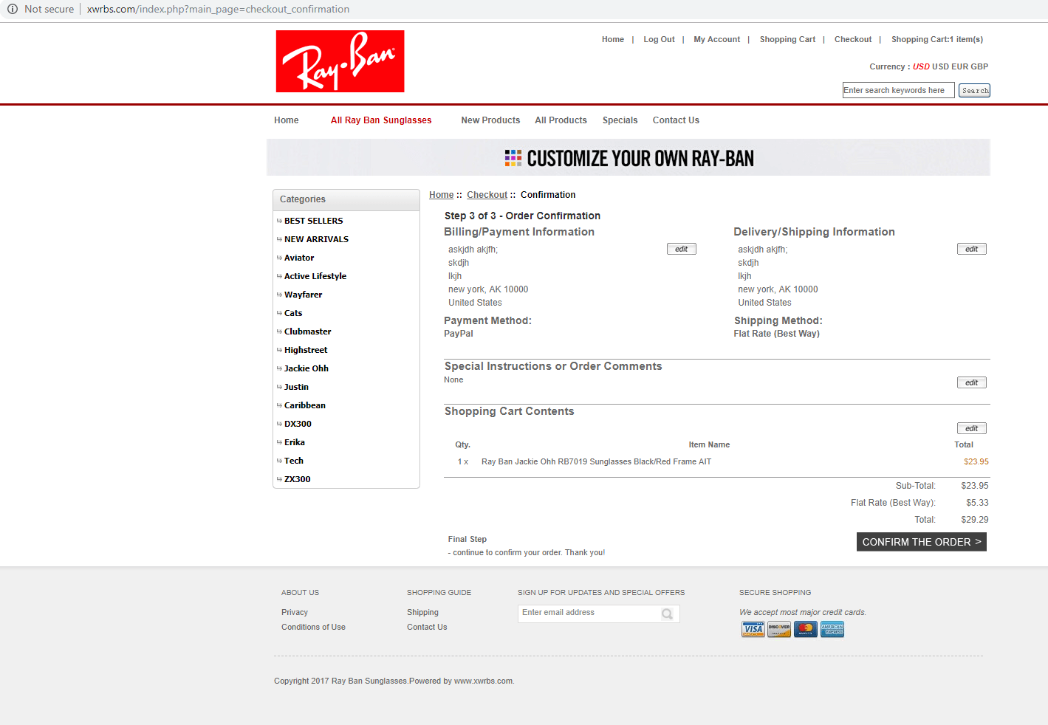Image resolution: width=1048 pixels, height=725 pixels.
Task: Edit the Delivery/Shipping information
Action: [972, 249]
